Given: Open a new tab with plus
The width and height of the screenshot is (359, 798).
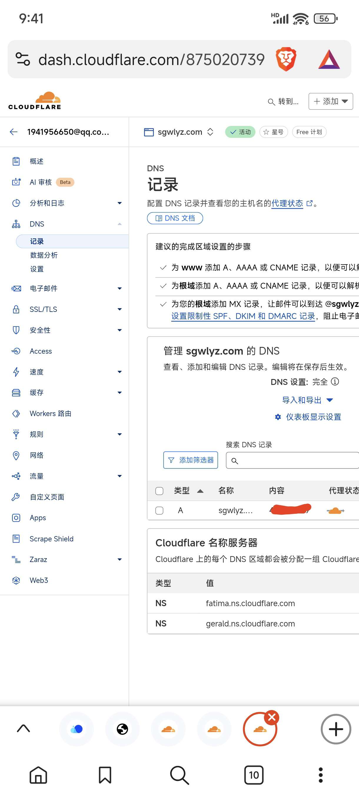Looking at the screenshot, I should tap(336, 729).
